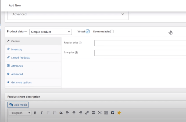Focus the Regular price input field
This screenshot has width=186, height=122.
pyautogui.click(x=140, y=43)
